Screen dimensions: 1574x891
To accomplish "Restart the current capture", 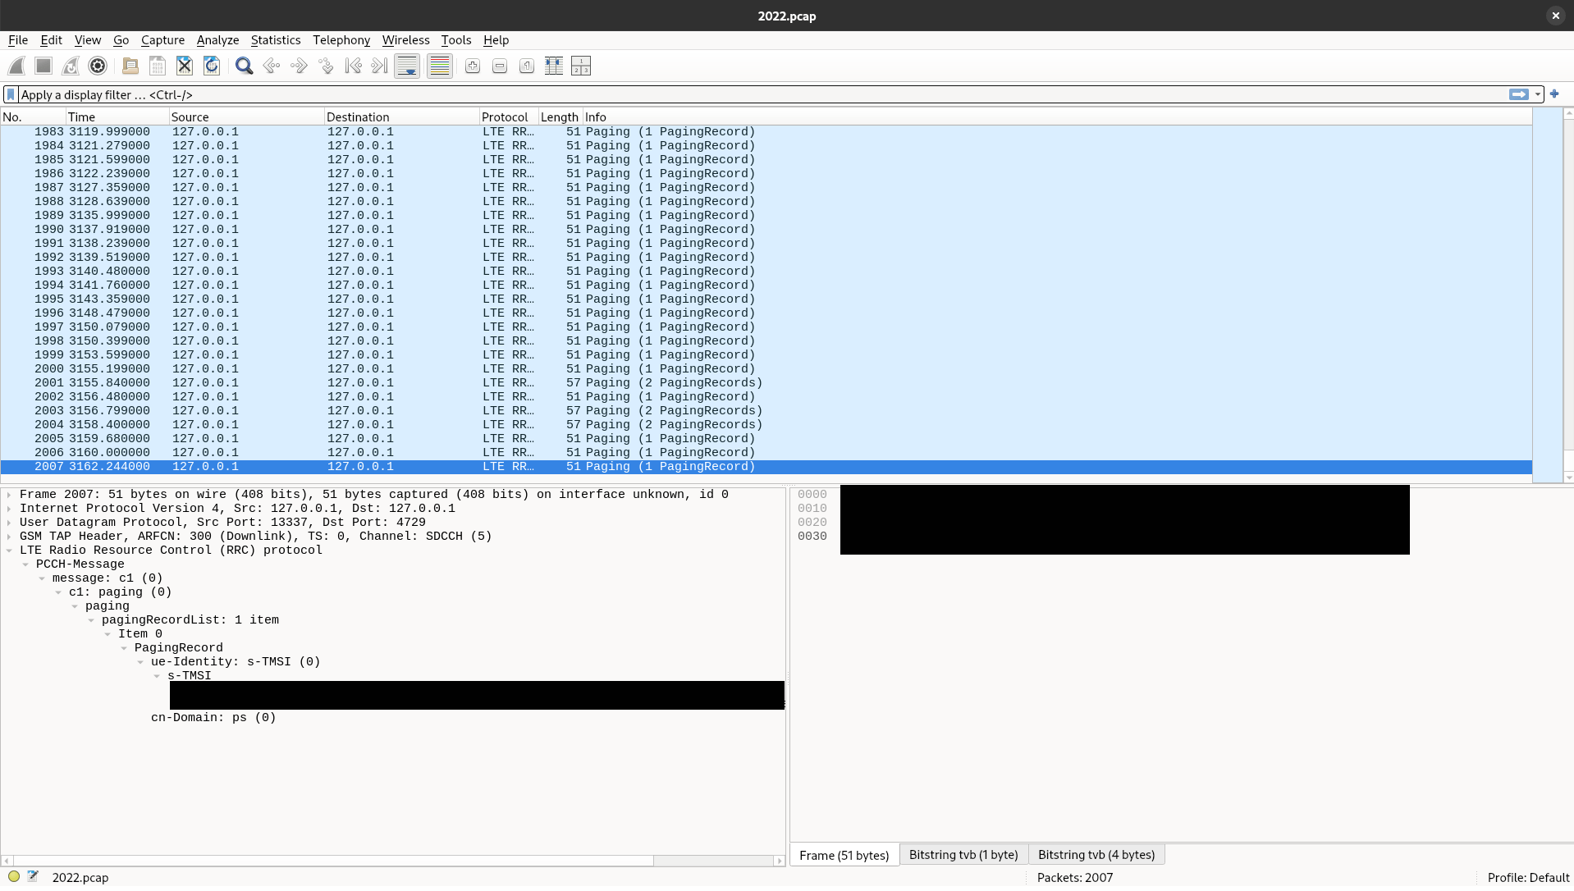I will [x=71, y=66].
